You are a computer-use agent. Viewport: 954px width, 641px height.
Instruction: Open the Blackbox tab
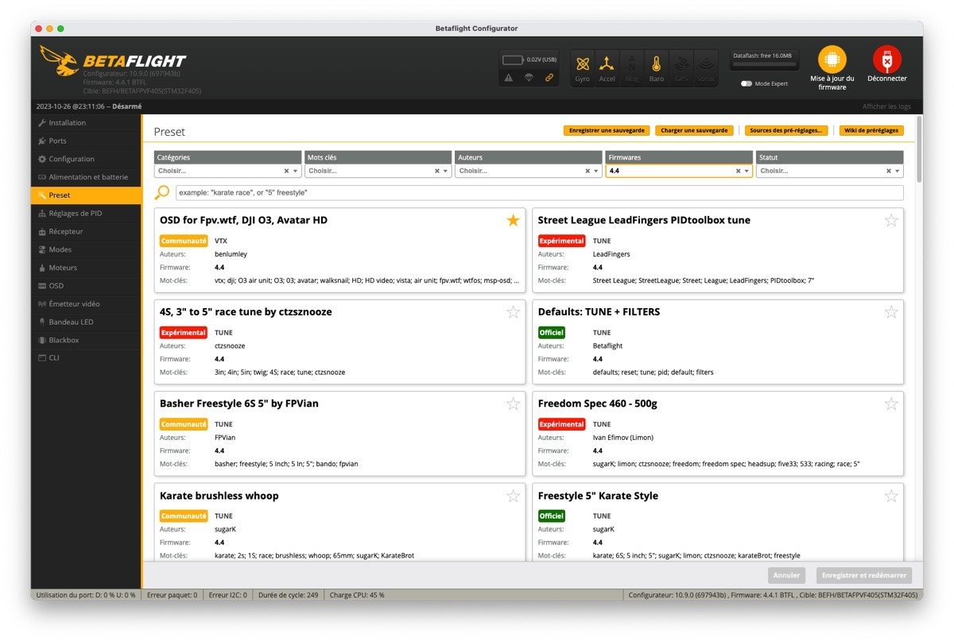click(86, 340)
